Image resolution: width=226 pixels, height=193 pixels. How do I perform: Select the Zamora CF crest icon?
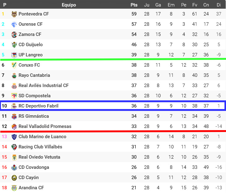(14, 34)
